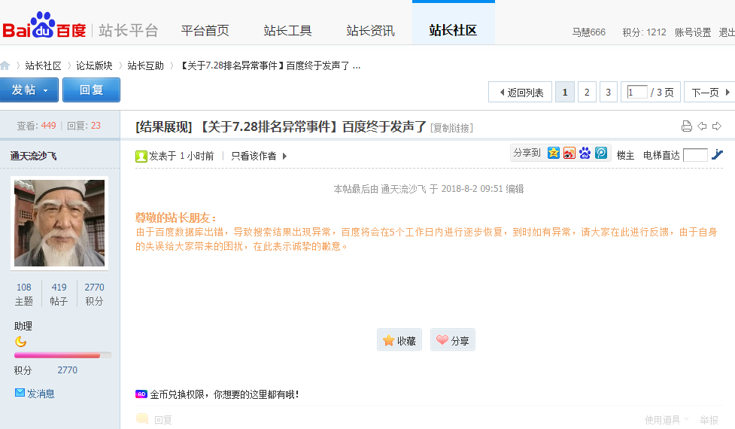Click the ad link 金币兑换权限
This screenshot has width=735, height=429.
224,395
